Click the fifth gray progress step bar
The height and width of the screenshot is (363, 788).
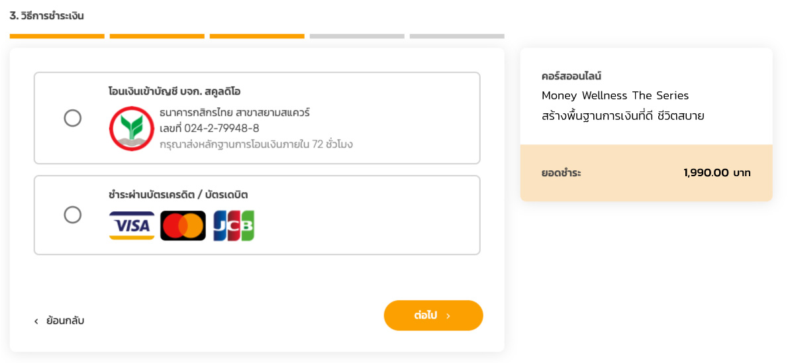pos(457,36)
